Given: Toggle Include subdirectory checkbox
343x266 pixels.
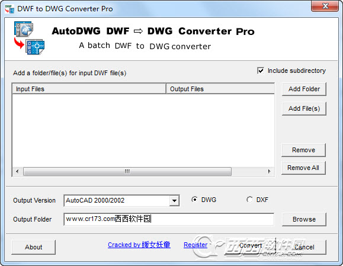Looking at the screenshot, I should point(261,70).
